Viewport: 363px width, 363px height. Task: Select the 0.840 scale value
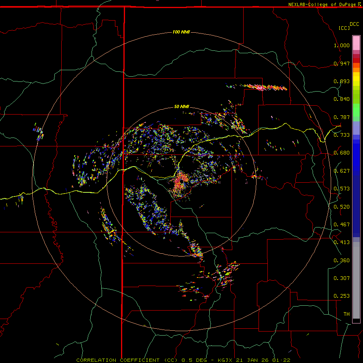tap(342, 99)
